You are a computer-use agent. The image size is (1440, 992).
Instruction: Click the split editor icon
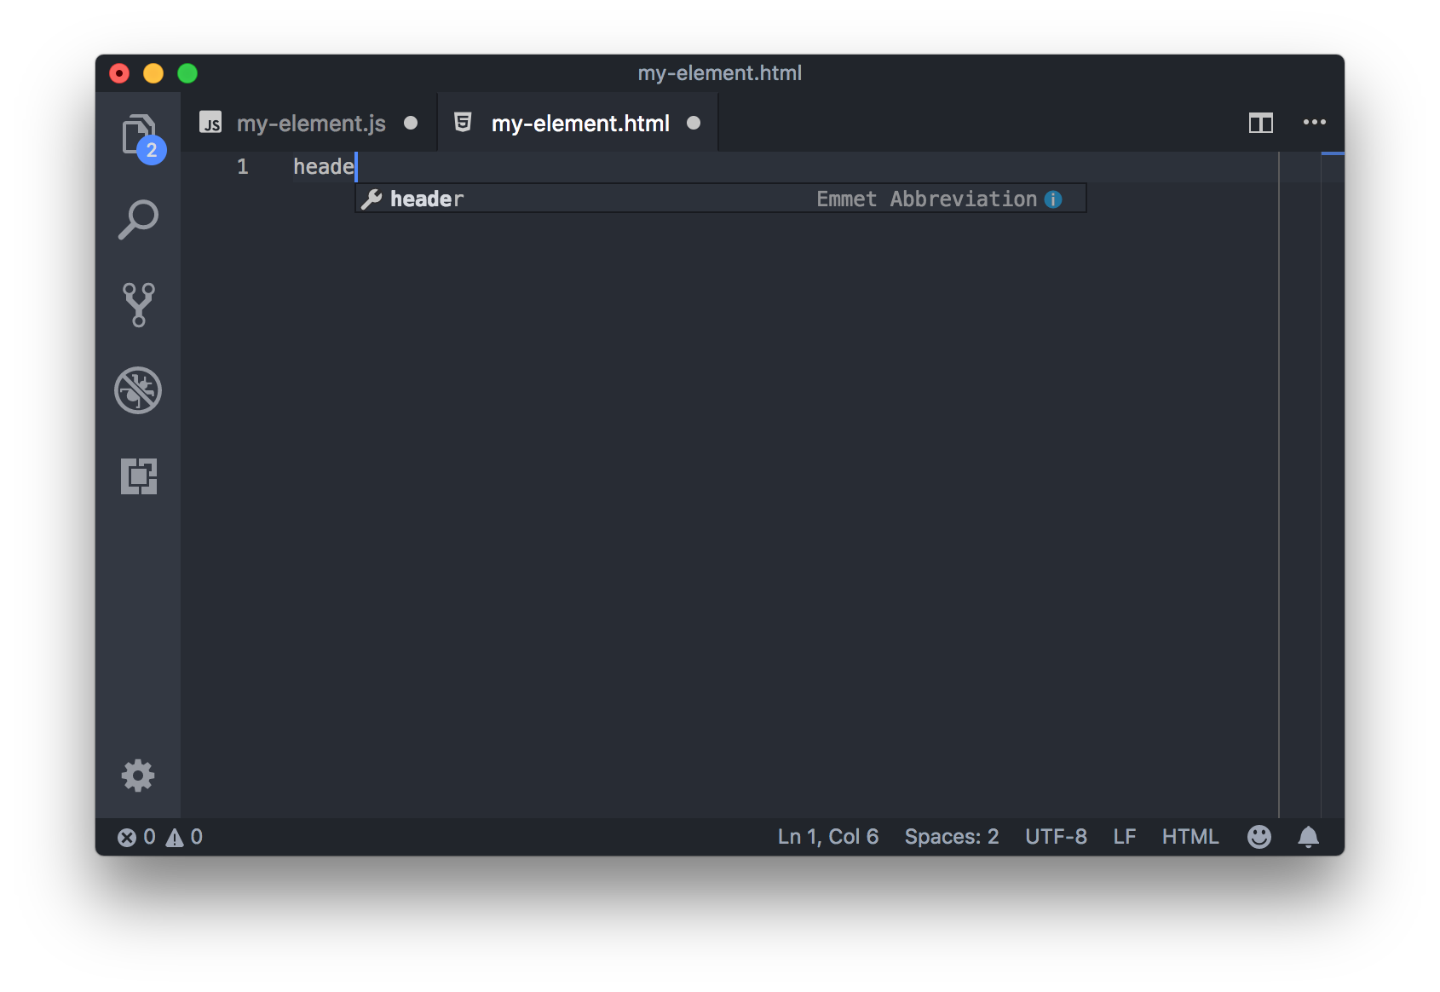pos(1261,122)
